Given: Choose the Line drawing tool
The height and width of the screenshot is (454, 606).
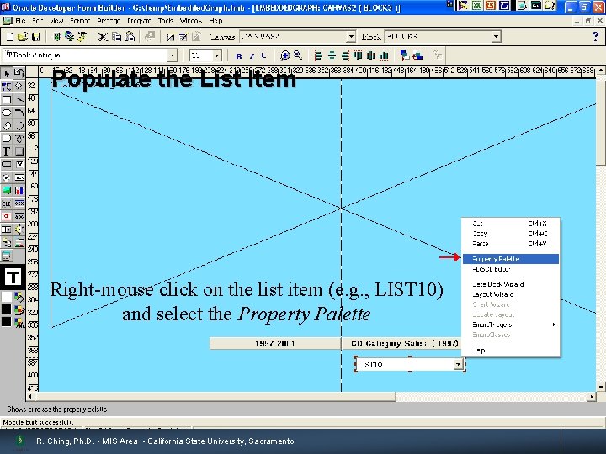Looking at the screenshot, I should (19, 99).
